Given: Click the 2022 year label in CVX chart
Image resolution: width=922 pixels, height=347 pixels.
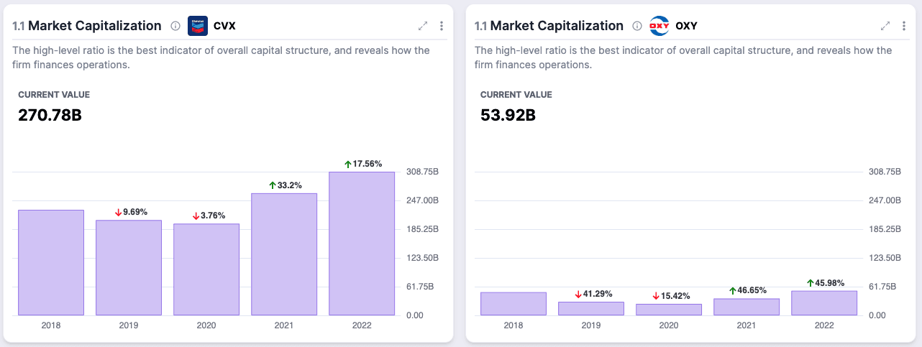Looking at the screenshot, I should pyautogui.click(x=362, y=325).
